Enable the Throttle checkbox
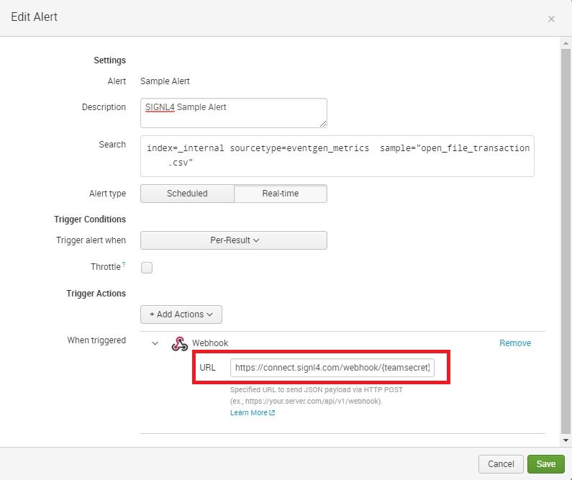Image resolution: width=572 pixels, height=480 pixels. click(147, 268)
